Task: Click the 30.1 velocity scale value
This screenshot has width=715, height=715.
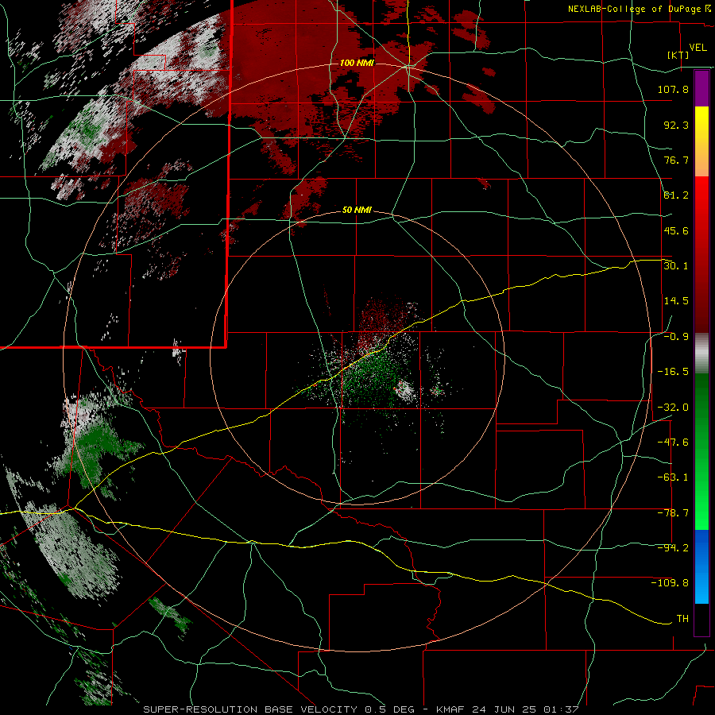Action: pyautogui.click(x=676, y=265)
